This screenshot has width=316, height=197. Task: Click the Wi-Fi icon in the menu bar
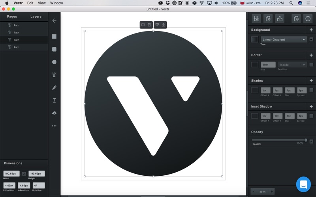point(201,3)
